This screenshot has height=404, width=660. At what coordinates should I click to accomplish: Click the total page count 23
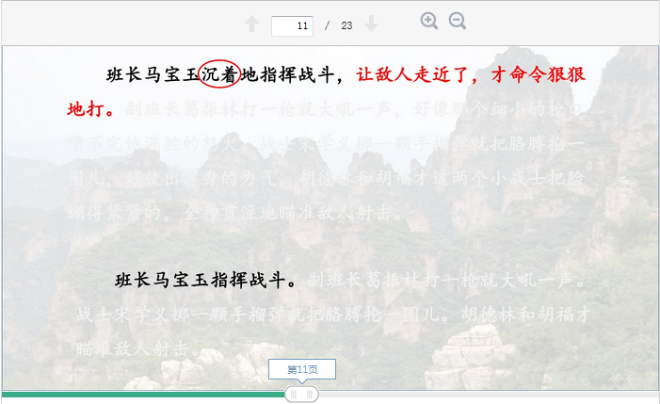[346, 25]
